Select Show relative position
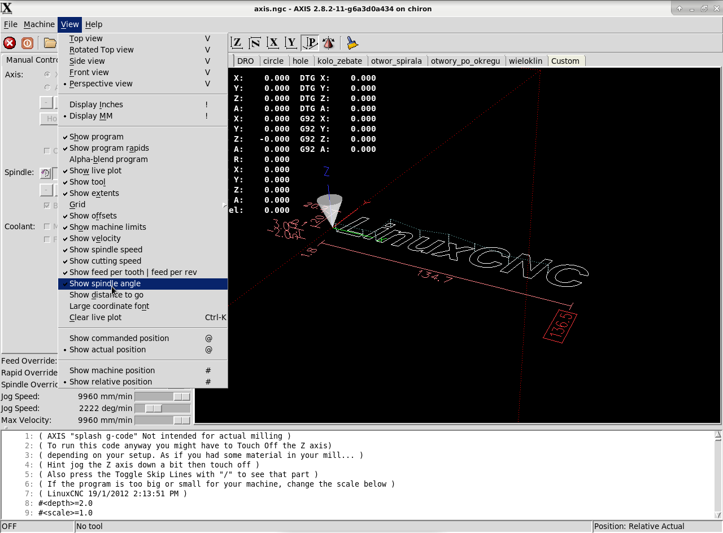The height and width of the screenshot is (533, 723). tap(143, 382)
